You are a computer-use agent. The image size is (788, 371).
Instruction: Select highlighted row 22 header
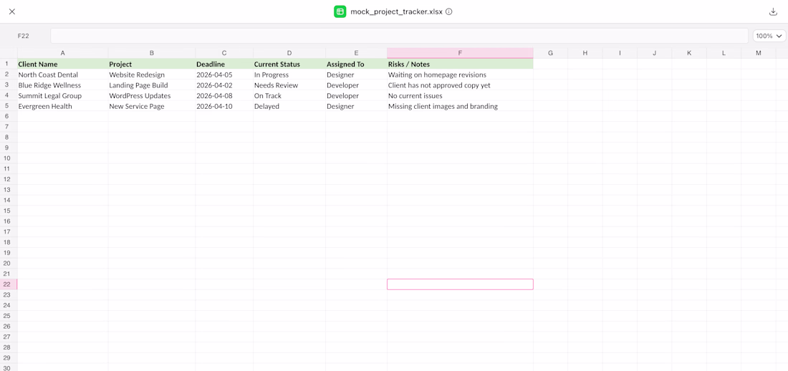(9, 284)
